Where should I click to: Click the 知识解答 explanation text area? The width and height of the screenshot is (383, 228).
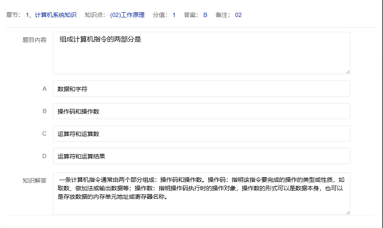(201, 193)
